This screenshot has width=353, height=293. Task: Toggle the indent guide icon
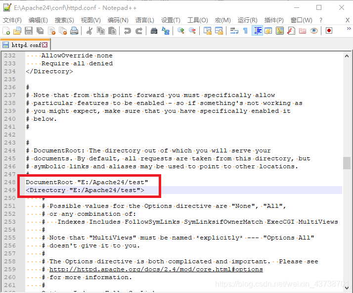tap(257, 31)
